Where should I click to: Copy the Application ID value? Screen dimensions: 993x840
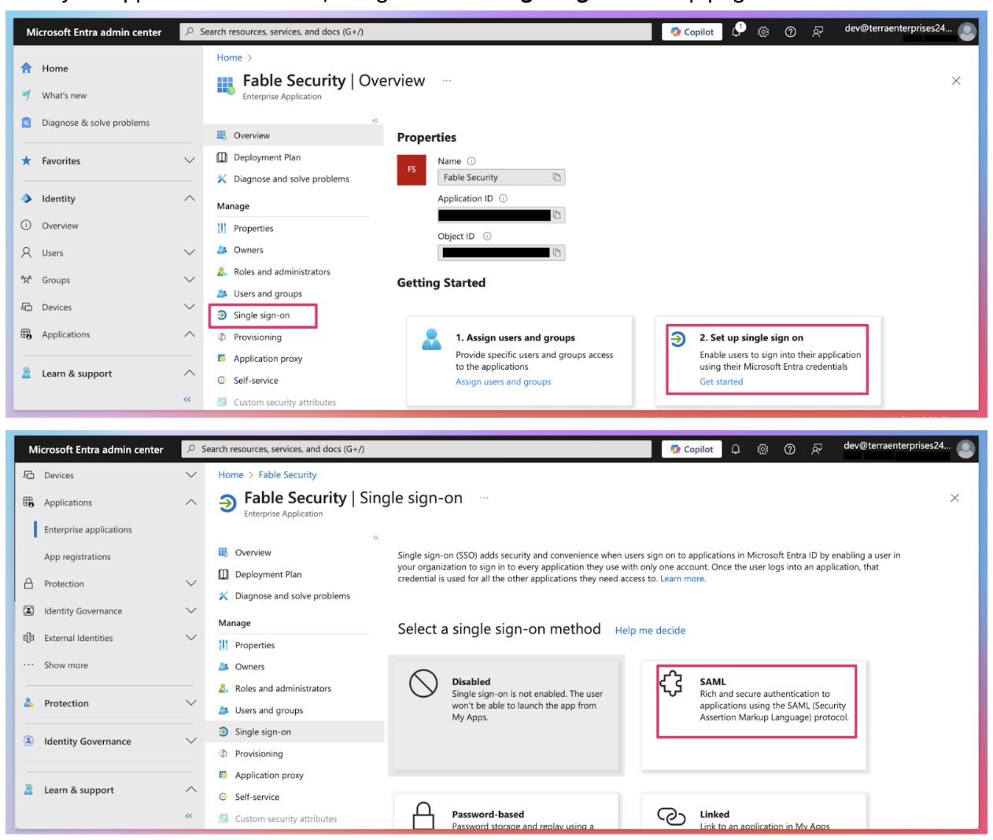pos(557,215)
